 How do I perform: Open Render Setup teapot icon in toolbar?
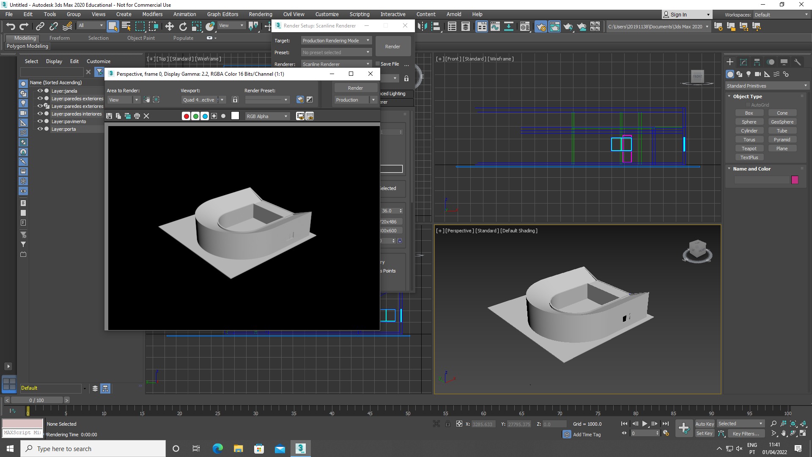tap(541, 27)
